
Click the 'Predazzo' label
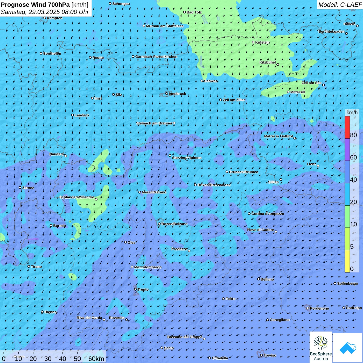pyautogui.click(x=179, y=249)
